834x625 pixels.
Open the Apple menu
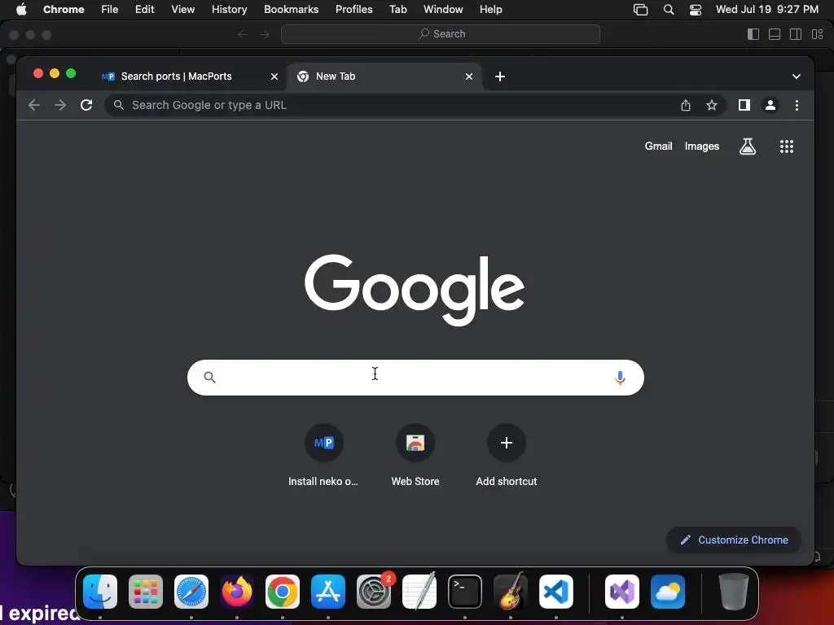(x=21, y=9)
